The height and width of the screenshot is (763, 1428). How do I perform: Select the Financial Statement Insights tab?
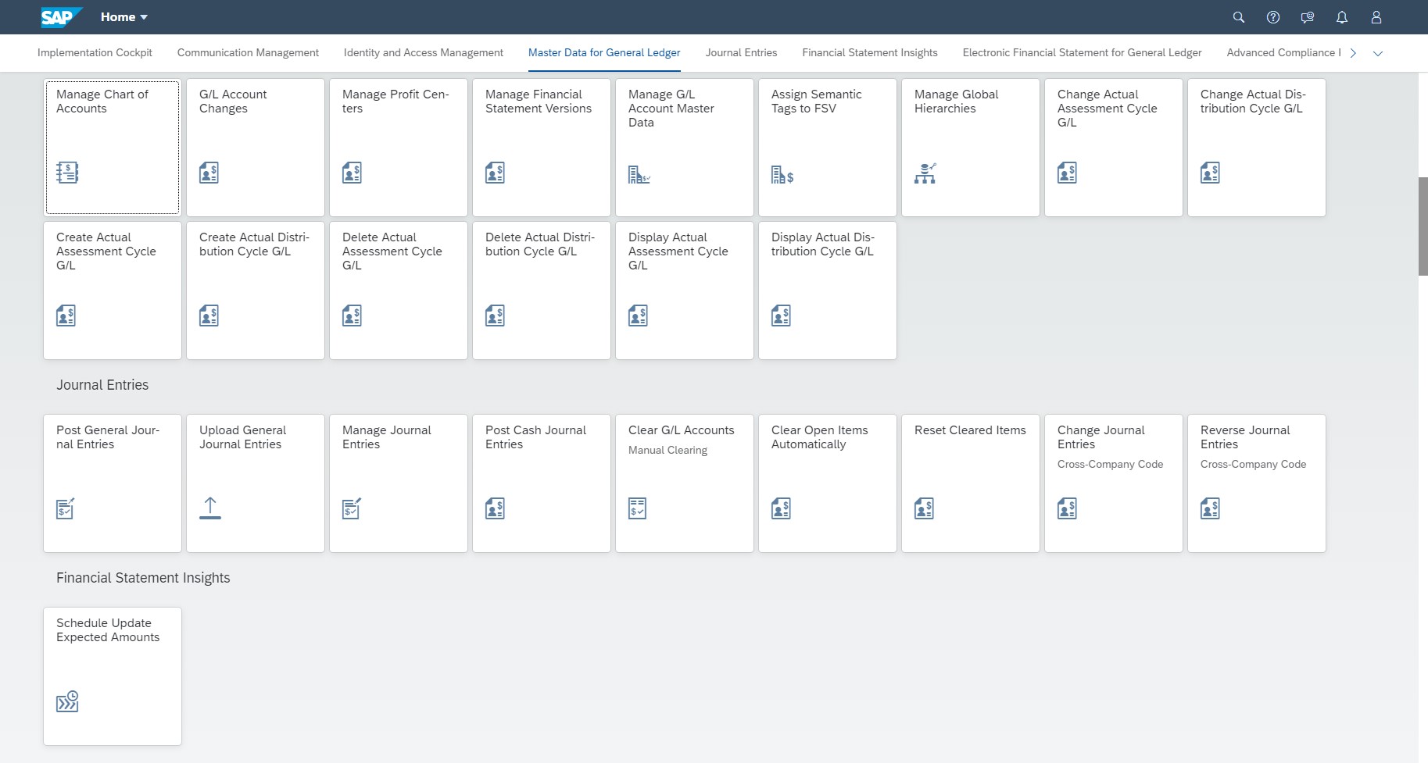point(869,53)
